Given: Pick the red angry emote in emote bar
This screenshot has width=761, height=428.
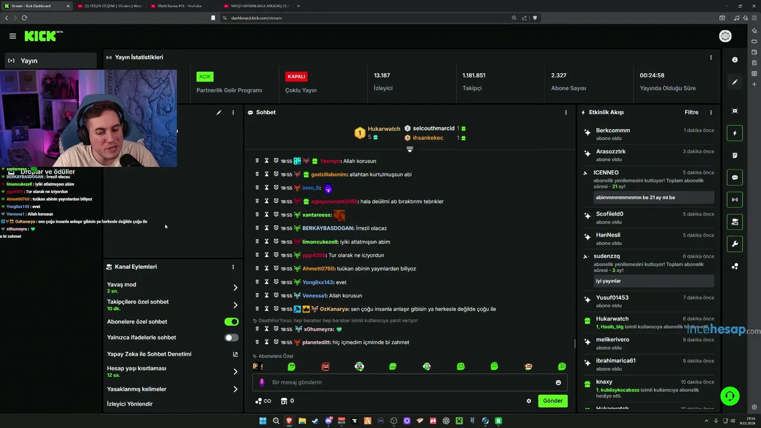Looking at the screenshot, I should (325, 367).
